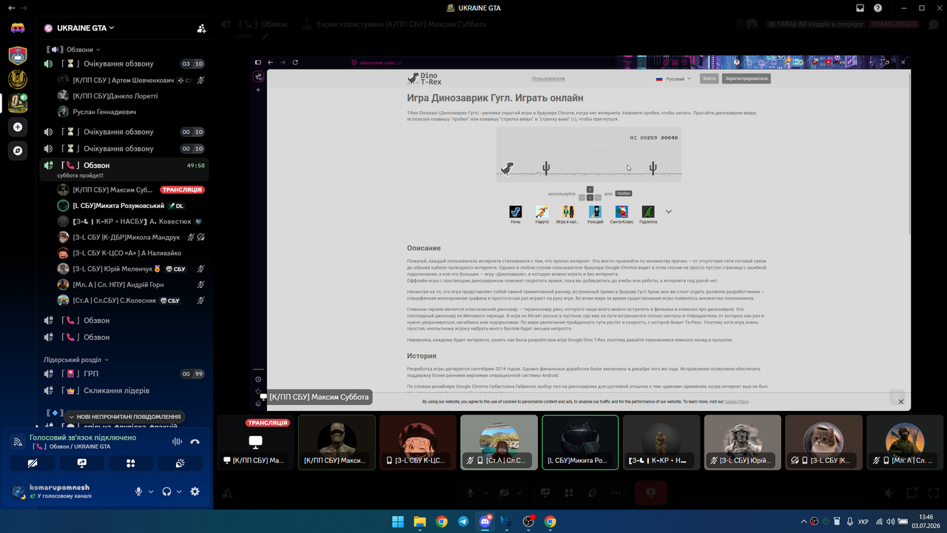This screenshot has width=947, height=533.
Task: Turn on camera in voice panel
Action: point(32,463)
